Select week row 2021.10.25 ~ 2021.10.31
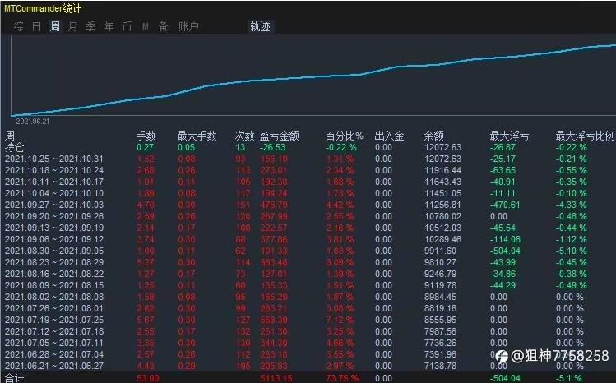This screenshot has width=616, height=383. tap(308, 159)
